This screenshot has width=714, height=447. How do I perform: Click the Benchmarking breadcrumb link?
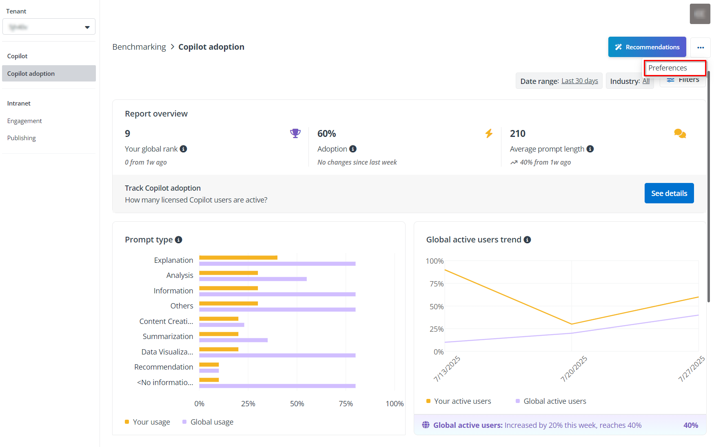(139, 46)
